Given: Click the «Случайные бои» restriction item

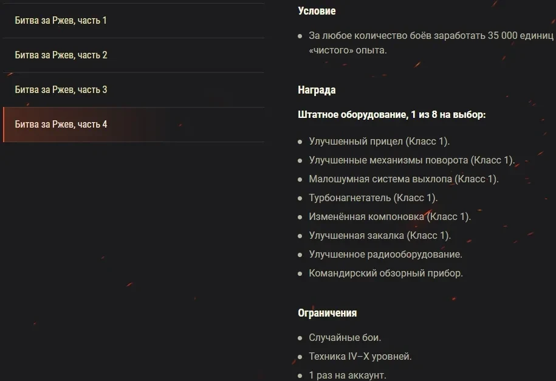Looking at the screenshot, I should click(x=345, y=338).
